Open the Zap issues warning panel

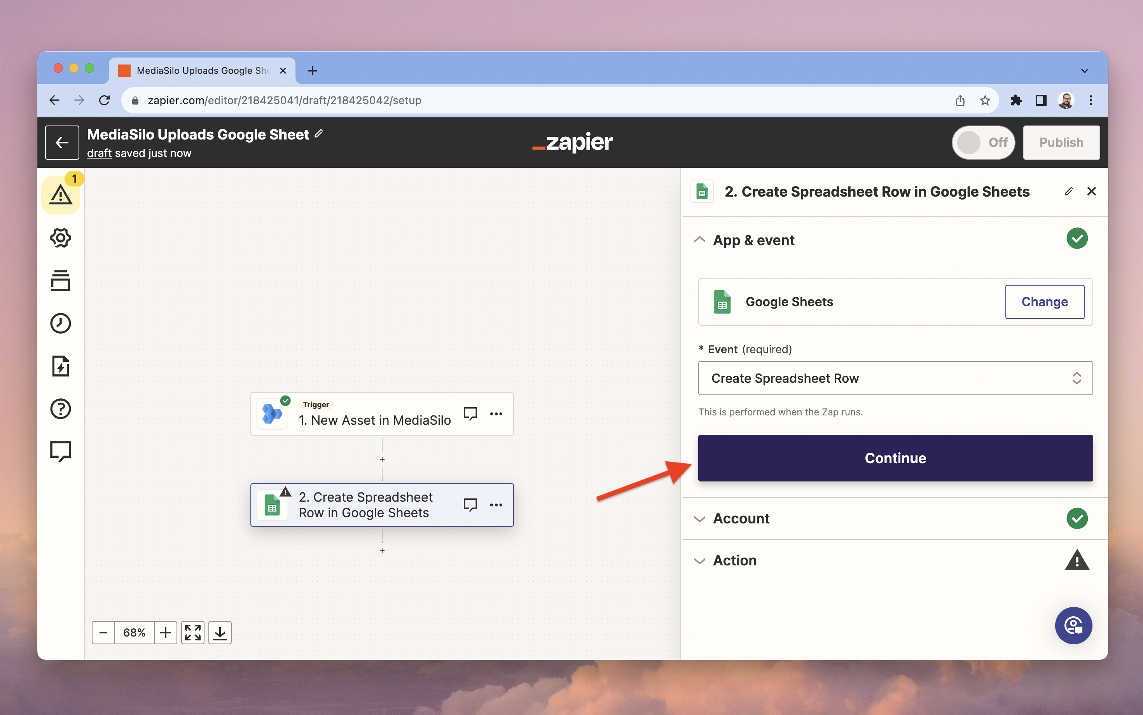click(x=61, y=195)
